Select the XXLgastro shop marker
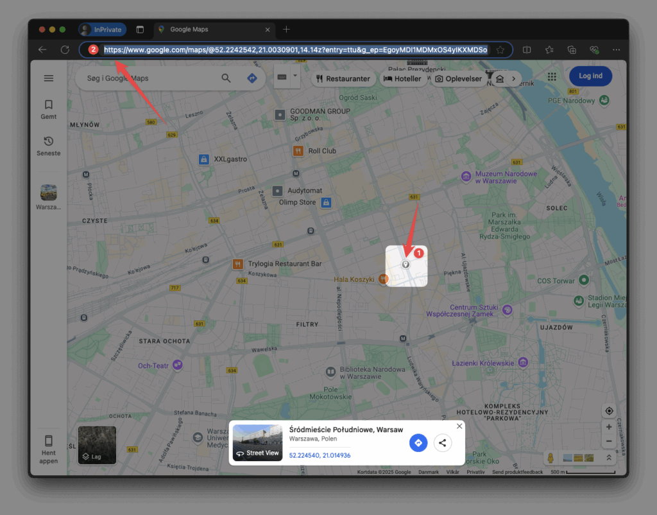 (203, 159)
